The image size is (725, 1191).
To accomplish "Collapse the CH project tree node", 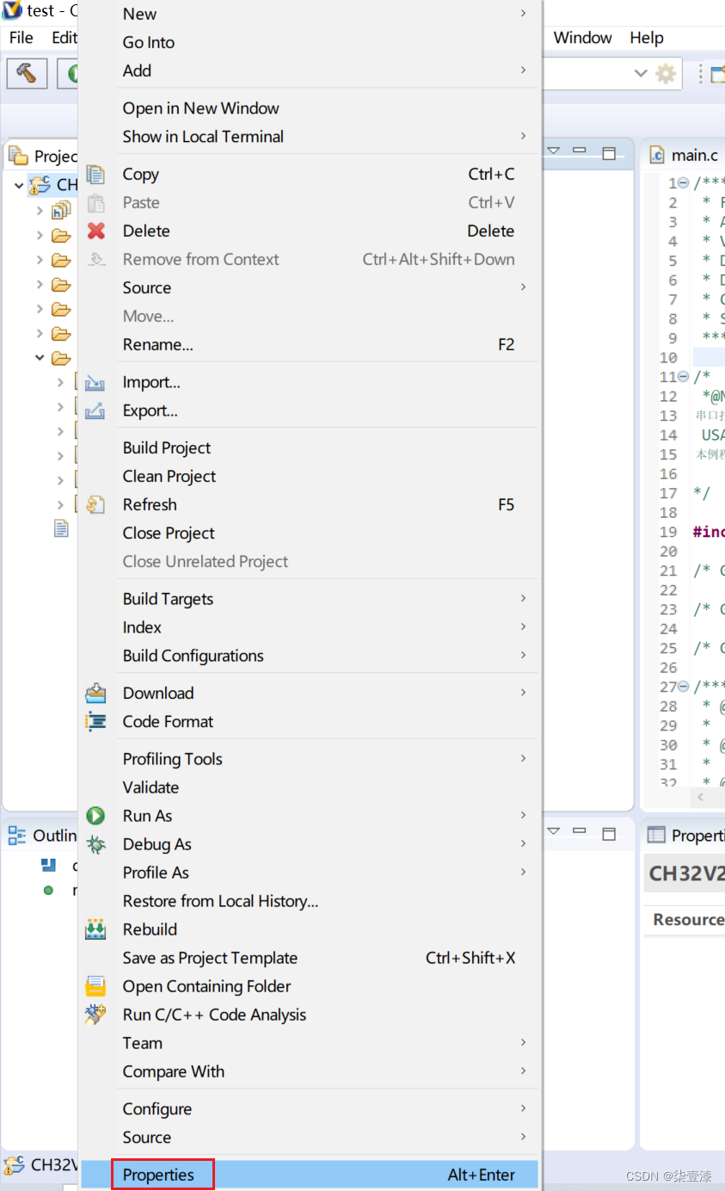I will (19, 185).
